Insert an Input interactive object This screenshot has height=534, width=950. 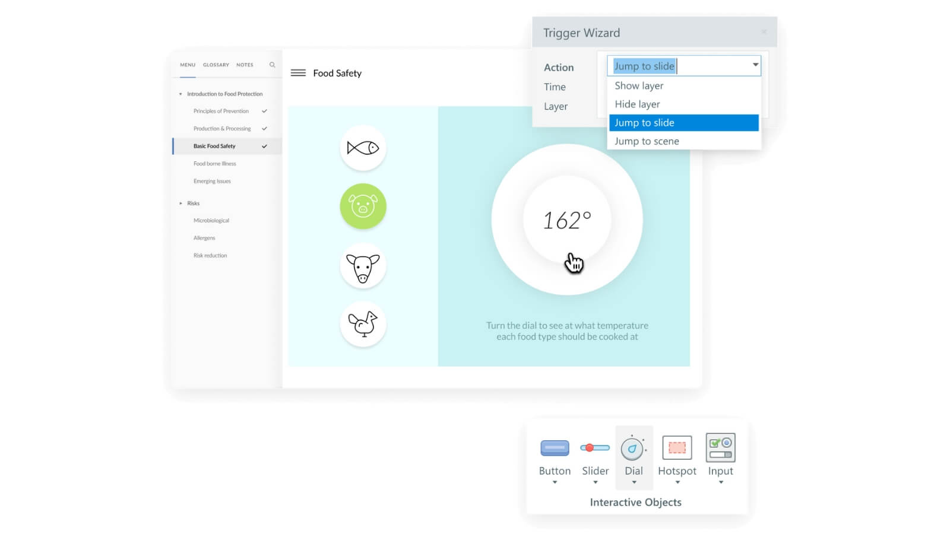click(720, 456)
